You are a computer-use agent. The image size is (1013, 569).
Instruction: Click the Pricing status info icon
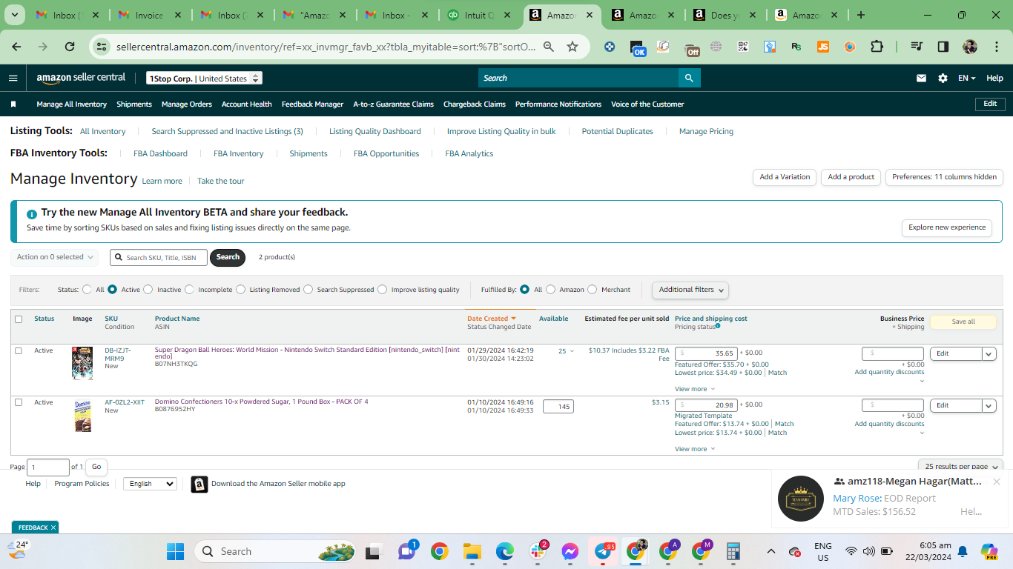tap(718, 326)
